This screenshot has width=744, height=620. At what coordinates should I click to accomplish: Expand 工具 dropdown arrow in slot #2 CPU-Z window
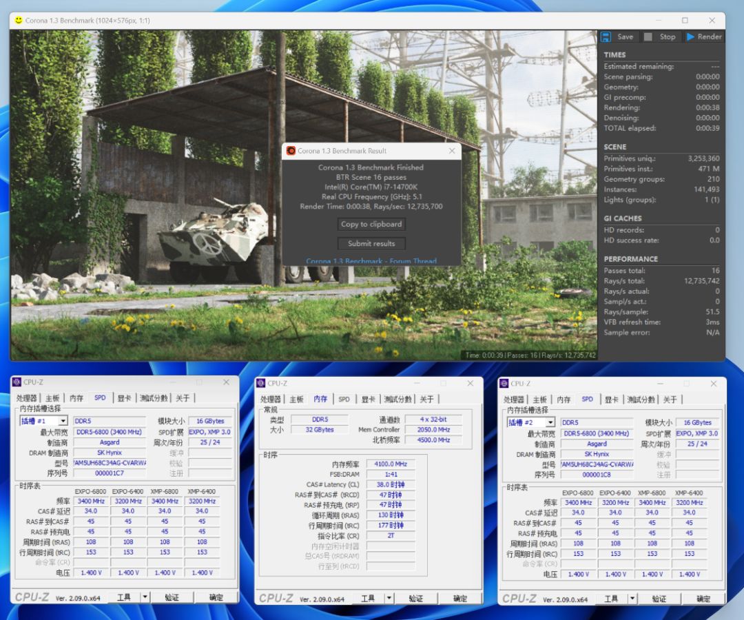632,599
